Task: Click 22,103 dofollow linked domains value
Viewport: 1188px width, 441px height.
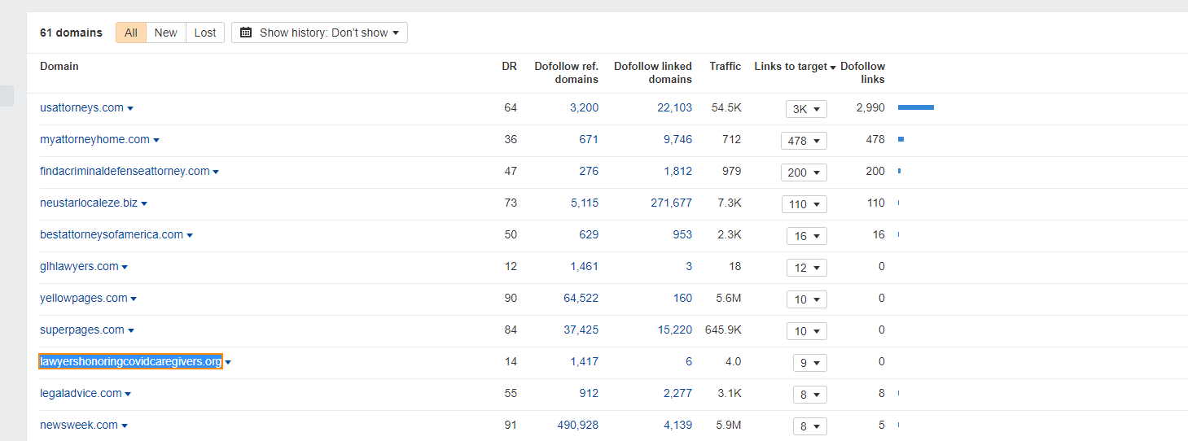Action: (x=674, y=107)
